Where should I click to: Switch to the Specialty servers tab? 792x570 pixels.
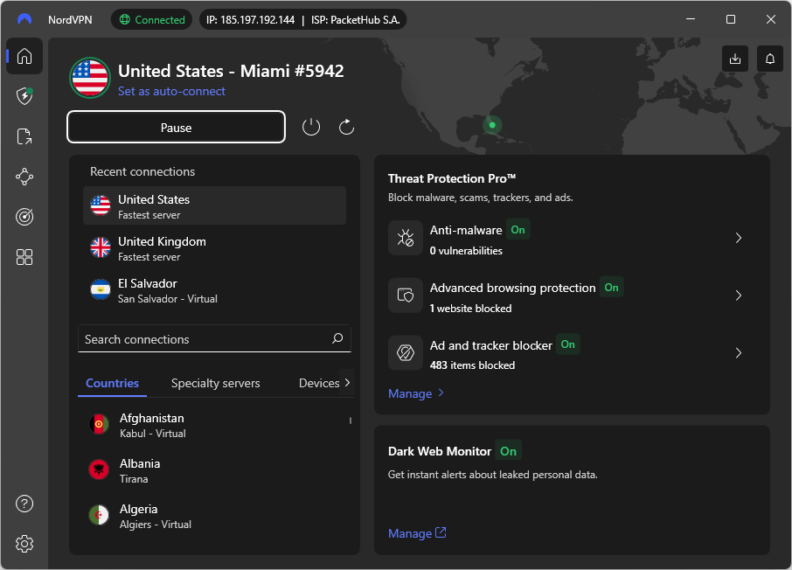(215, 383)
